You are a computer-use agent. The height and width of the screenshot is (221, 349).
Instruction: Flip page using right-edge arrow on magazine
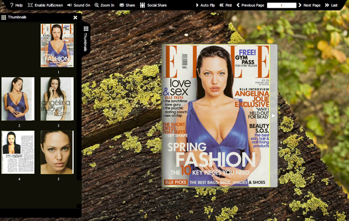(x=274, y=116)
